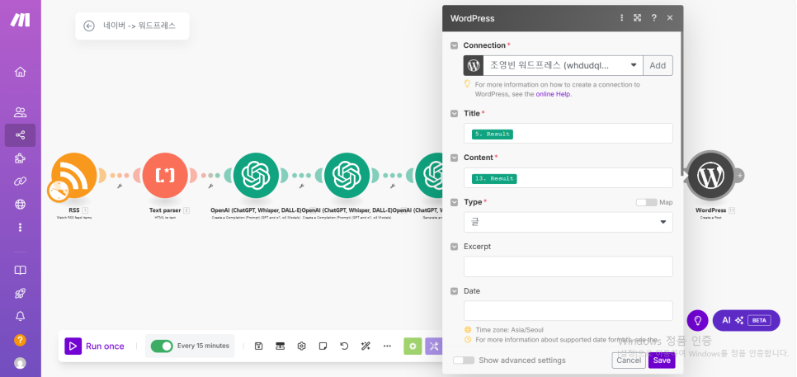Click Auto-align magic wand icon
The height and width of the screenshot is (377, 797).
pos(365,346)
